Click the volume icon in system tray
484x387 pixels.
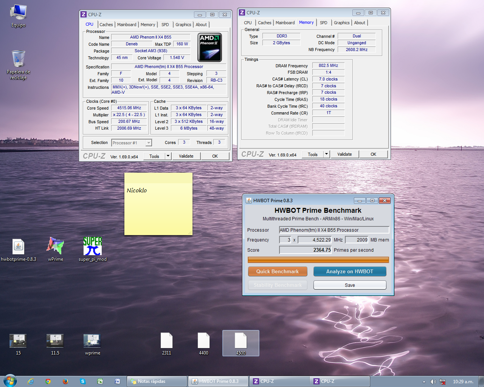click(x=433, y=382)
